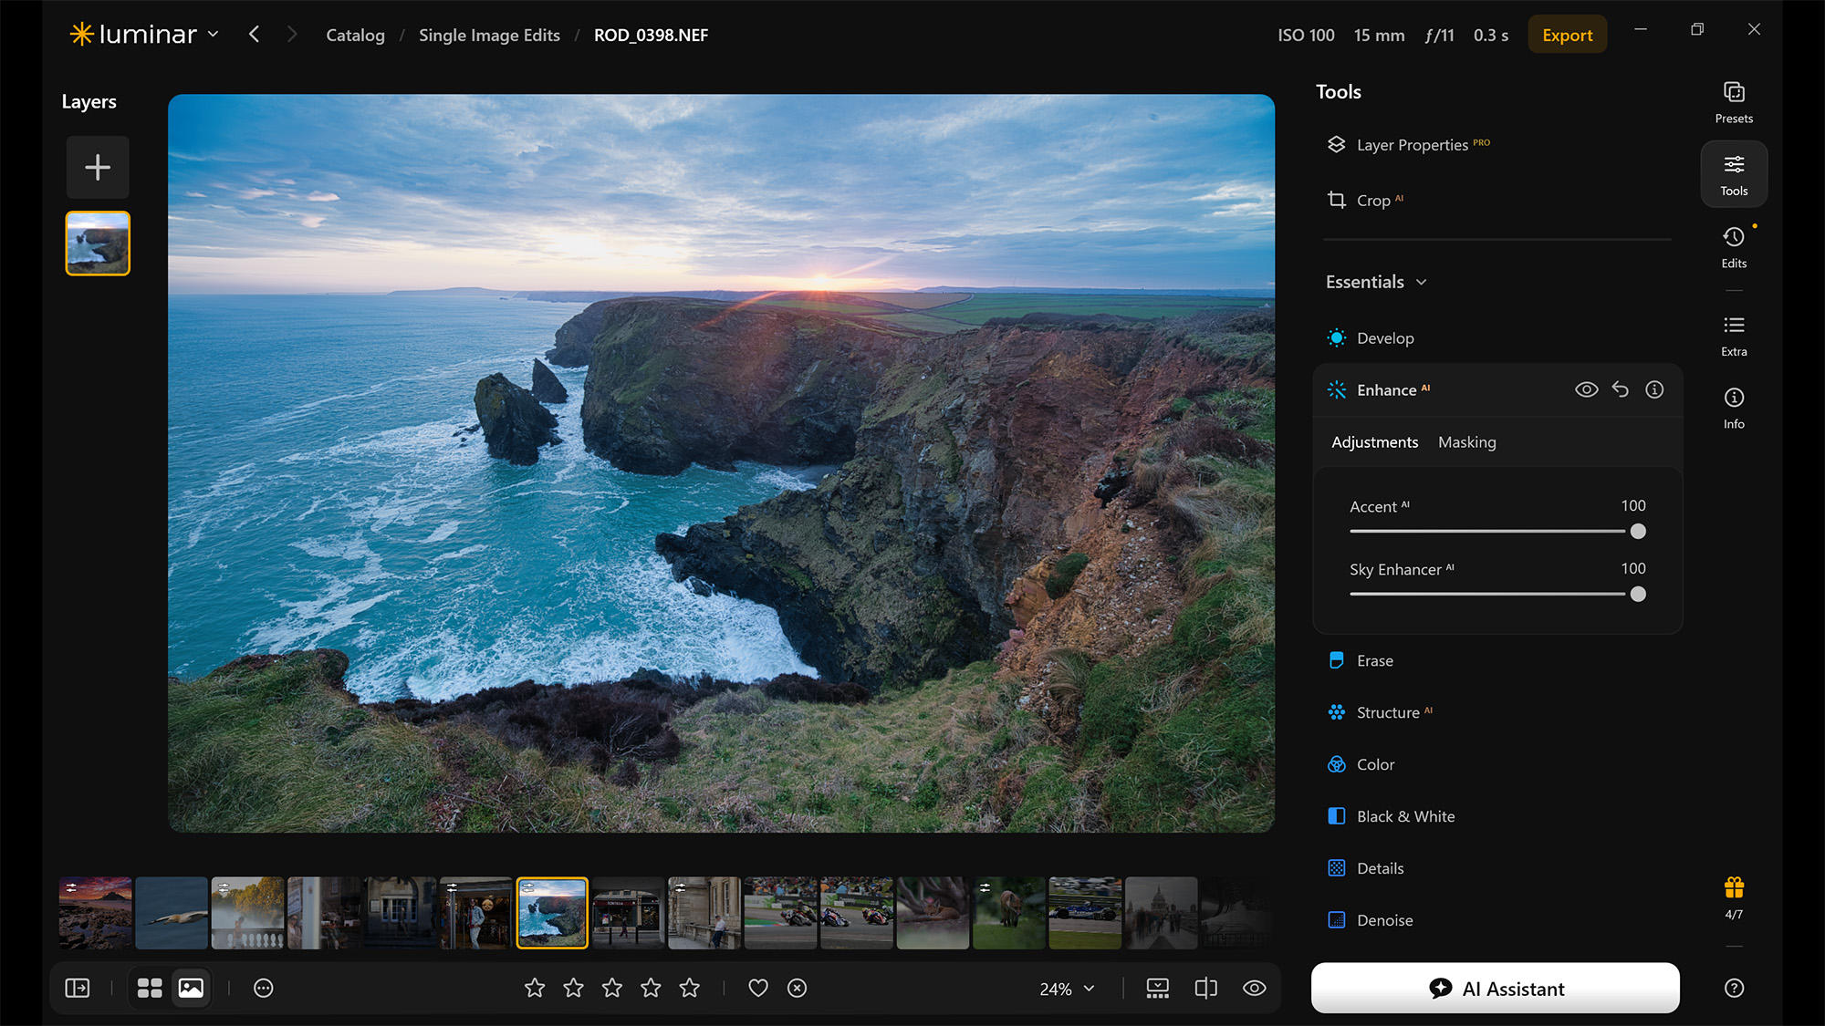
Task: Open the Presets panel
Action: pyautogui.click(x=1734, y=102)
